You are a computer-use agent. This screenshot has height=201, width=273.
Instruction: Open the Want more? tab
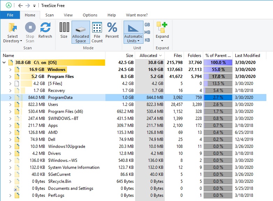click(136, 15)
